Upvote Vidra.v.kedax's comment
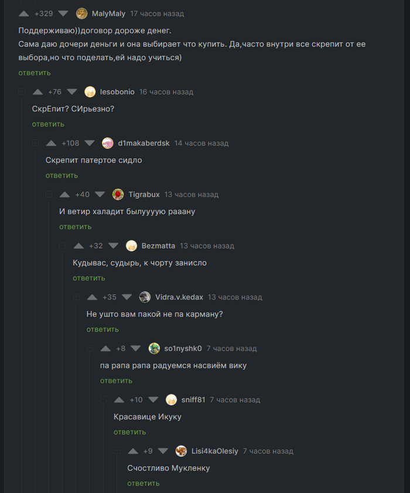Screen dimensions: 410x493 [92, 297]
